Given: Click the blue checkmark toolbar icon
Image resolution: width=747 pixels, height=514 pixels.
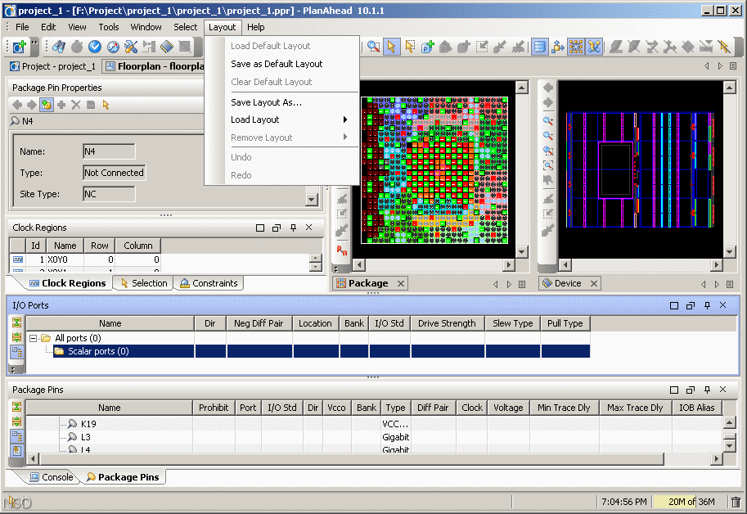Looking at the screenshot, I should coord(95,47).
